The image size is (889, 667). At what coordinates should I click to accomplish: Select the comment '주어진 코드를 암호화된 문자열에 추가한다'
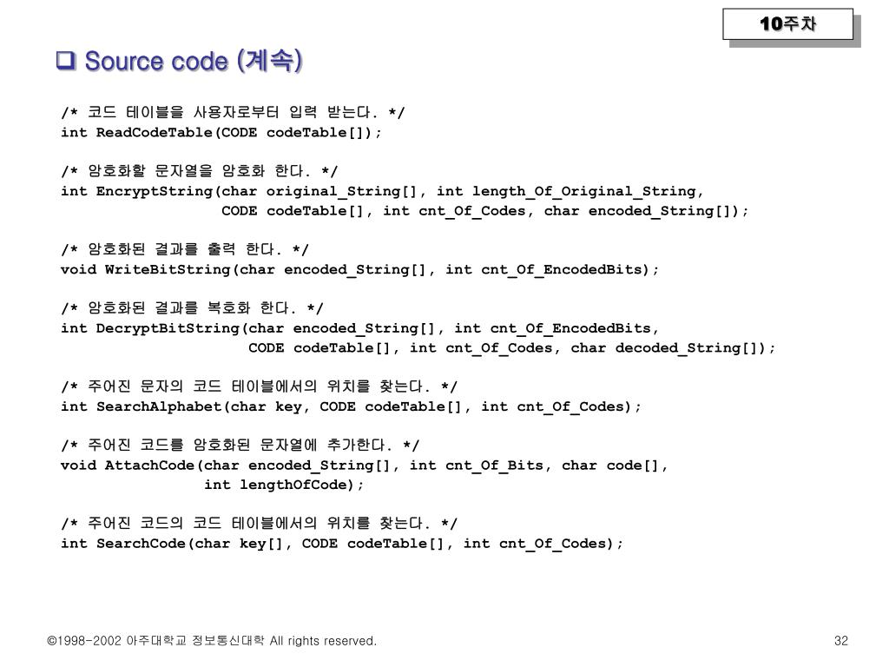240,445
